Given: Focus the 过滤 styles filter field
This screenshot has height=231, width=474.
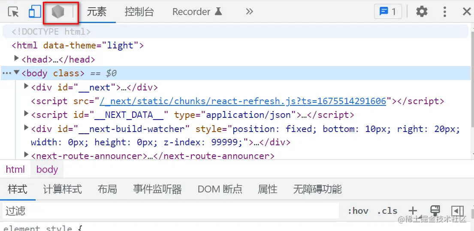Looking at the screenshot, I should (171, 210).
